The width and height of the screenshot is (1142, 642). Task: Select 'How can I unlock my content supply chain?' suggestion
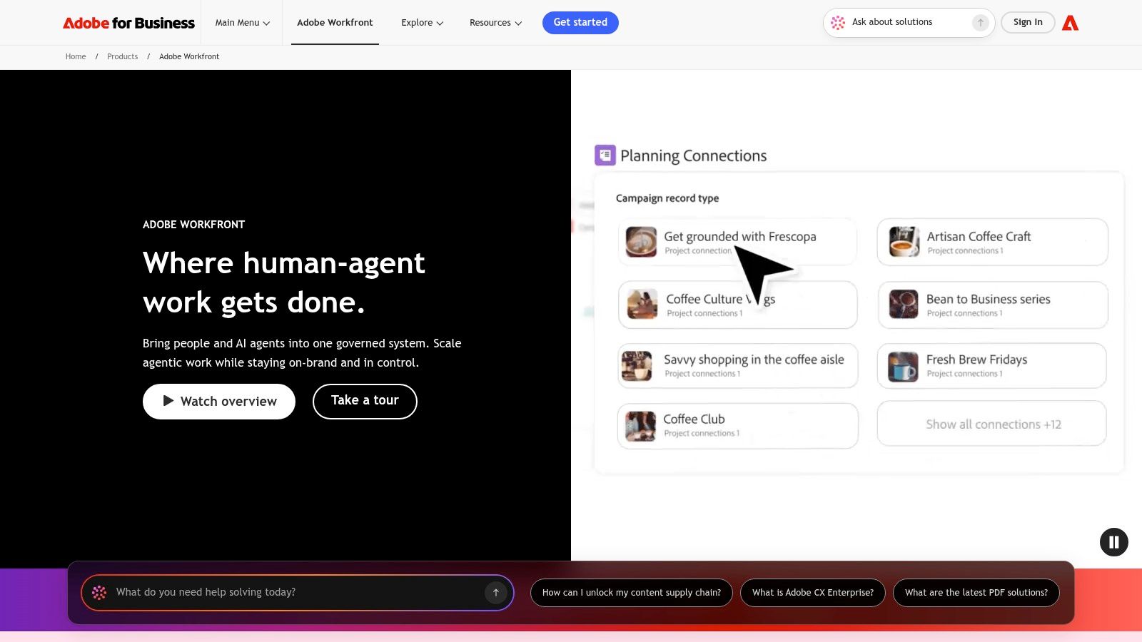[x=632, y=593]
